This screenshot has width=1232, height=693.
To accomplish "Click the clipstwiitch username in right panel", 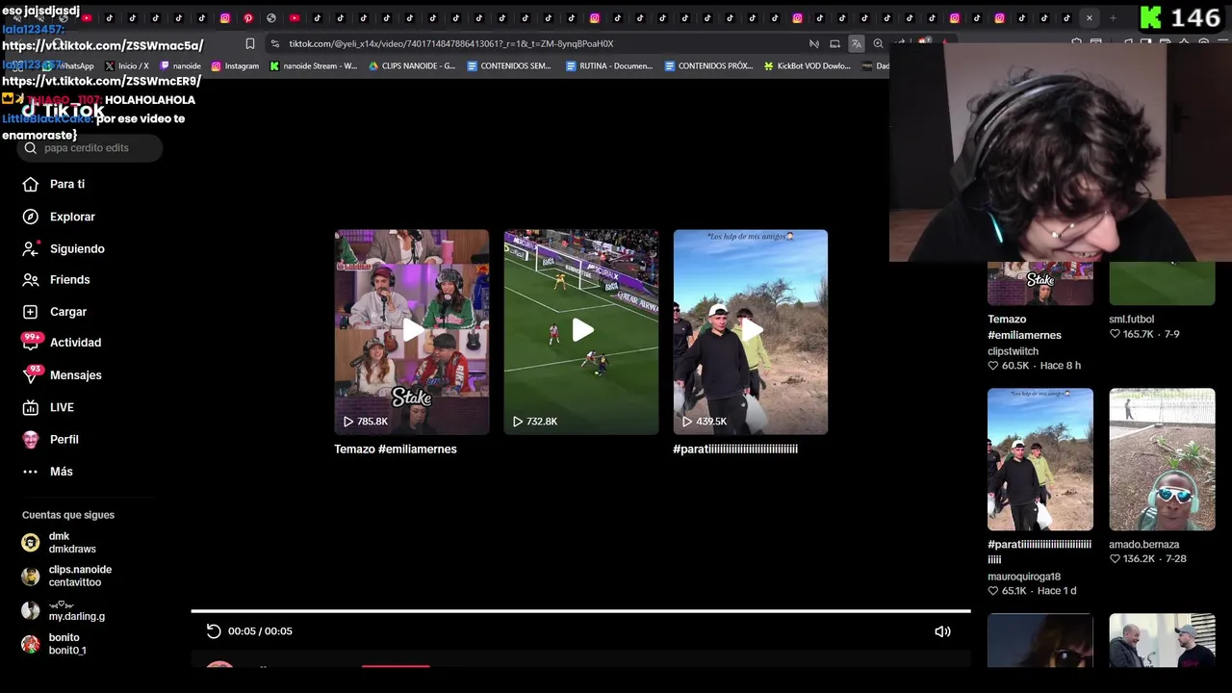I will coord(1013,352).
